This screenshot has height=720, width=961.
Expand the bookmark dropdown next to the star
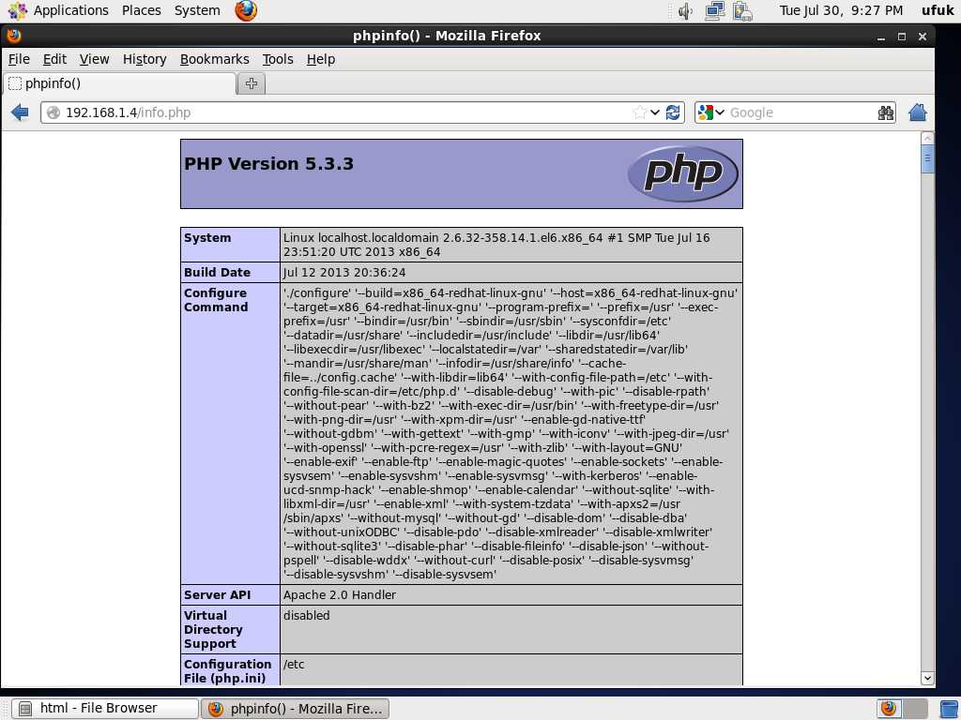(654, 112)
